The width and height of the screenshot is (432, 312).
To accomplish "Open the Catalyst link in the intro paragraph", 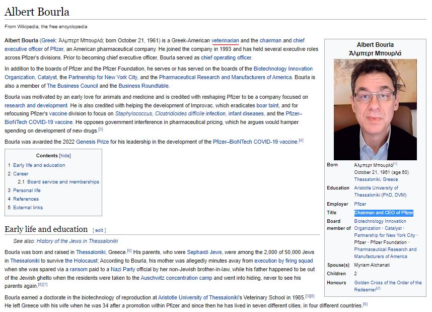I will [x=47, y=77].
